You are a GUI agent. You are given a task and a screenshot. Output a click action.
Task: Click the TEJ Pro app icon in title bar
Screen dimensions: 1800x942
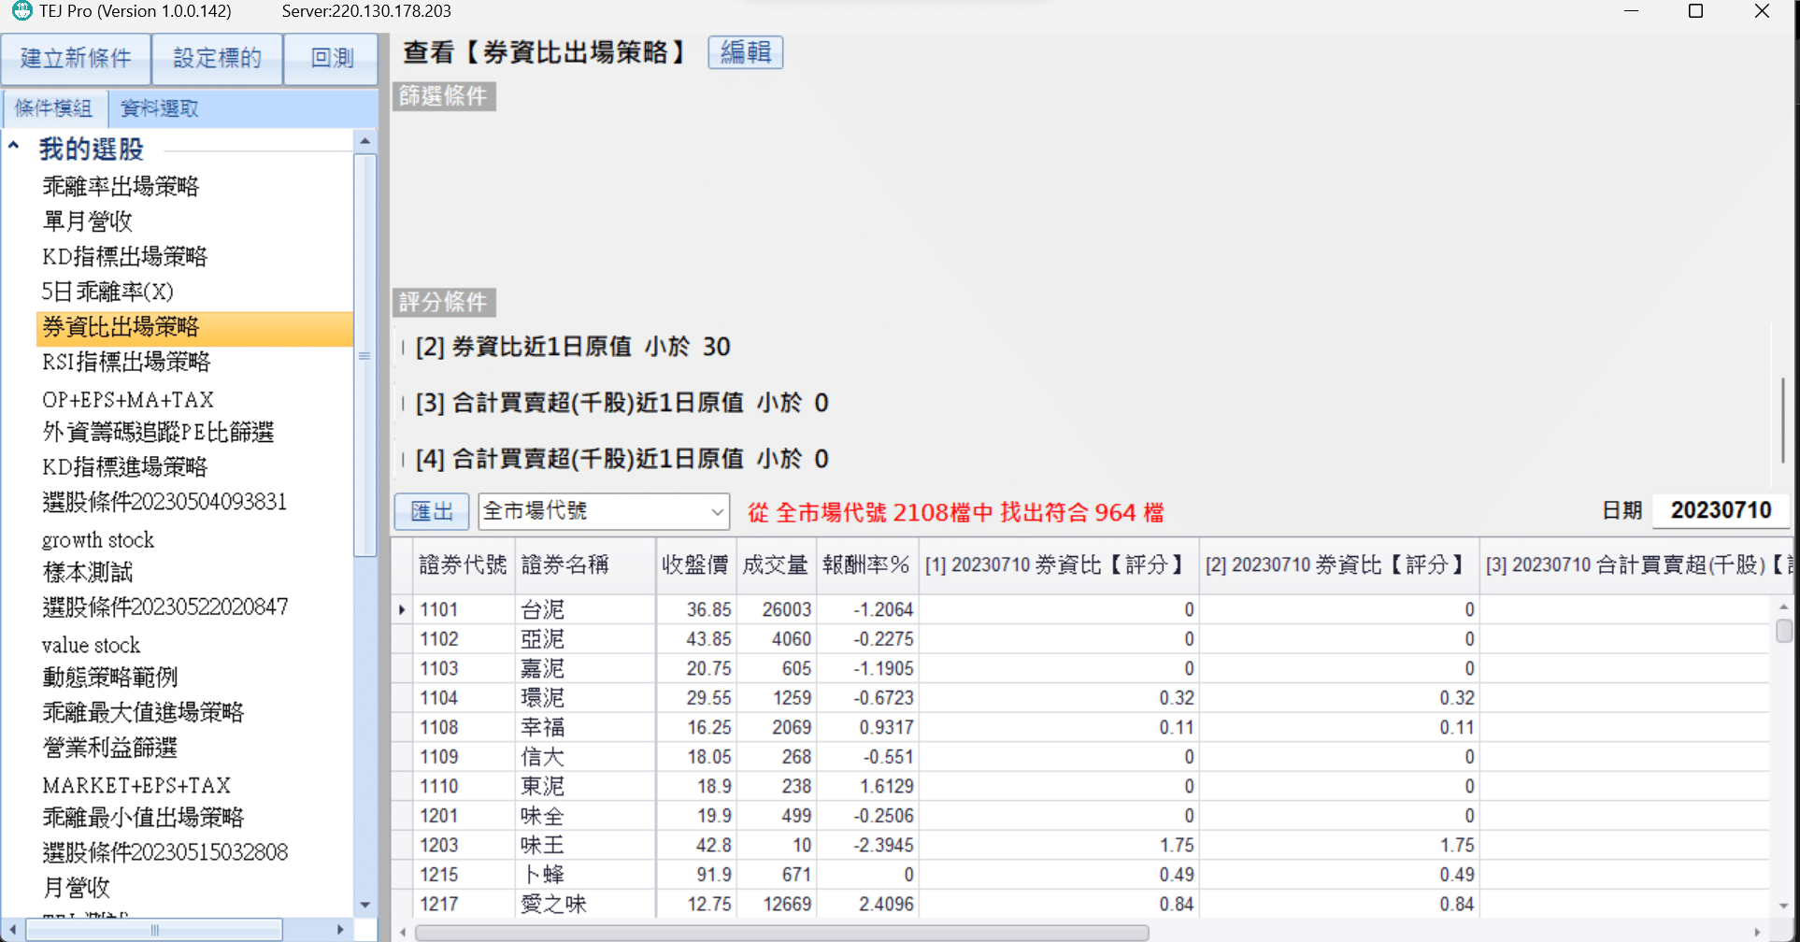[21, 11]
